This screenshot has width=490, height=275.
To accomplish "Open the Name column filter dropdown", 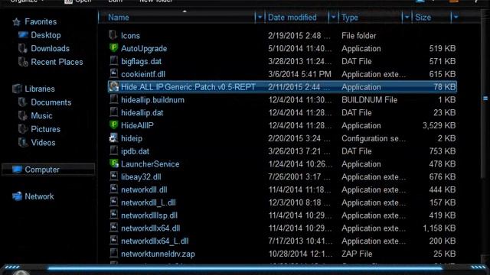I will coord(260,18).
